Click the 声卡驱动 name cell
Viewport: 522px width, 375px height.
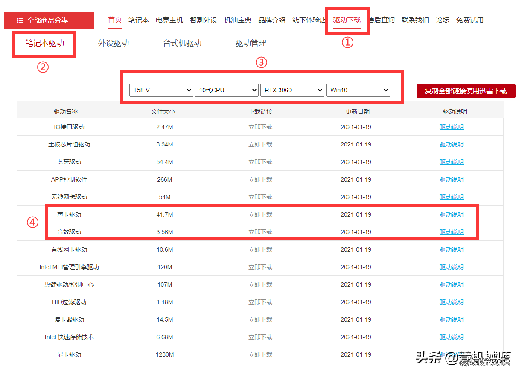tap(69, 214)
